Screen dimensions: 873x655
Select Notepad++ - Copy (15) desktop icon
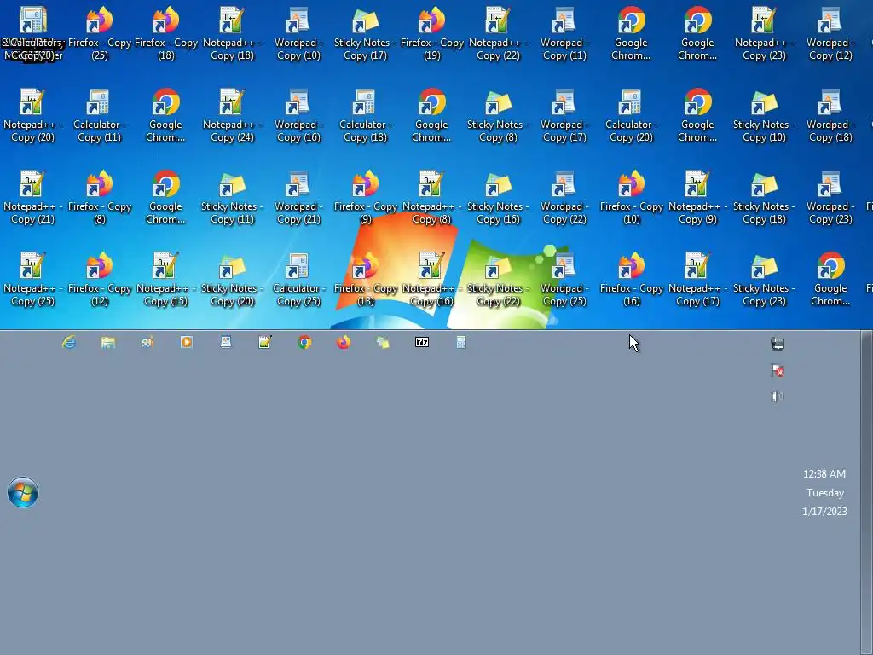[x=166, y=279]
